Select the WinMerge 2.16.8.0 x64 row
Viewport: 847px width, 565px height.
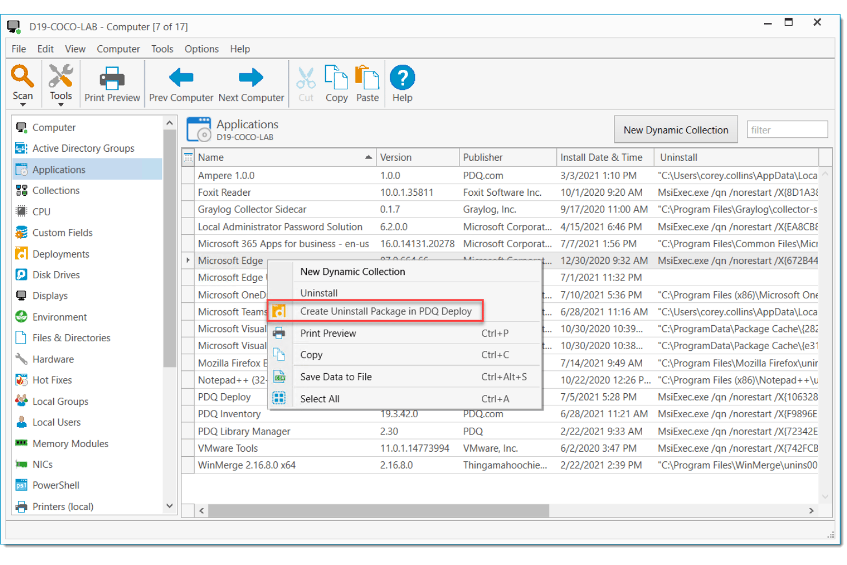coord(500,465)
